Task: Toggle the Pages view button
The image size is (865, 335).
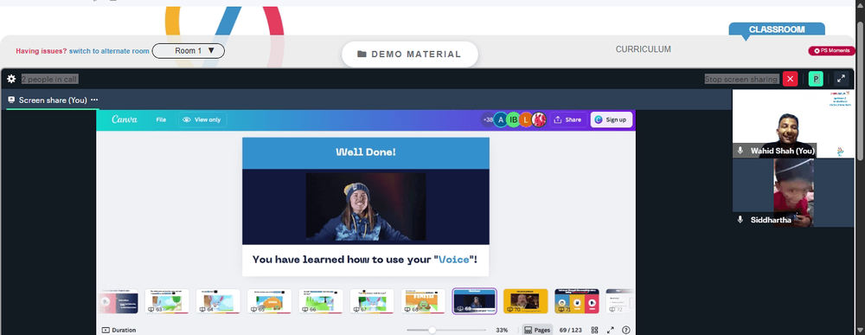Action: 537,330
